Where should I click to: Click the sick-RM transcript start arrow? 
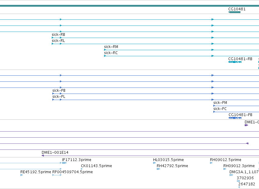[105, 50]
